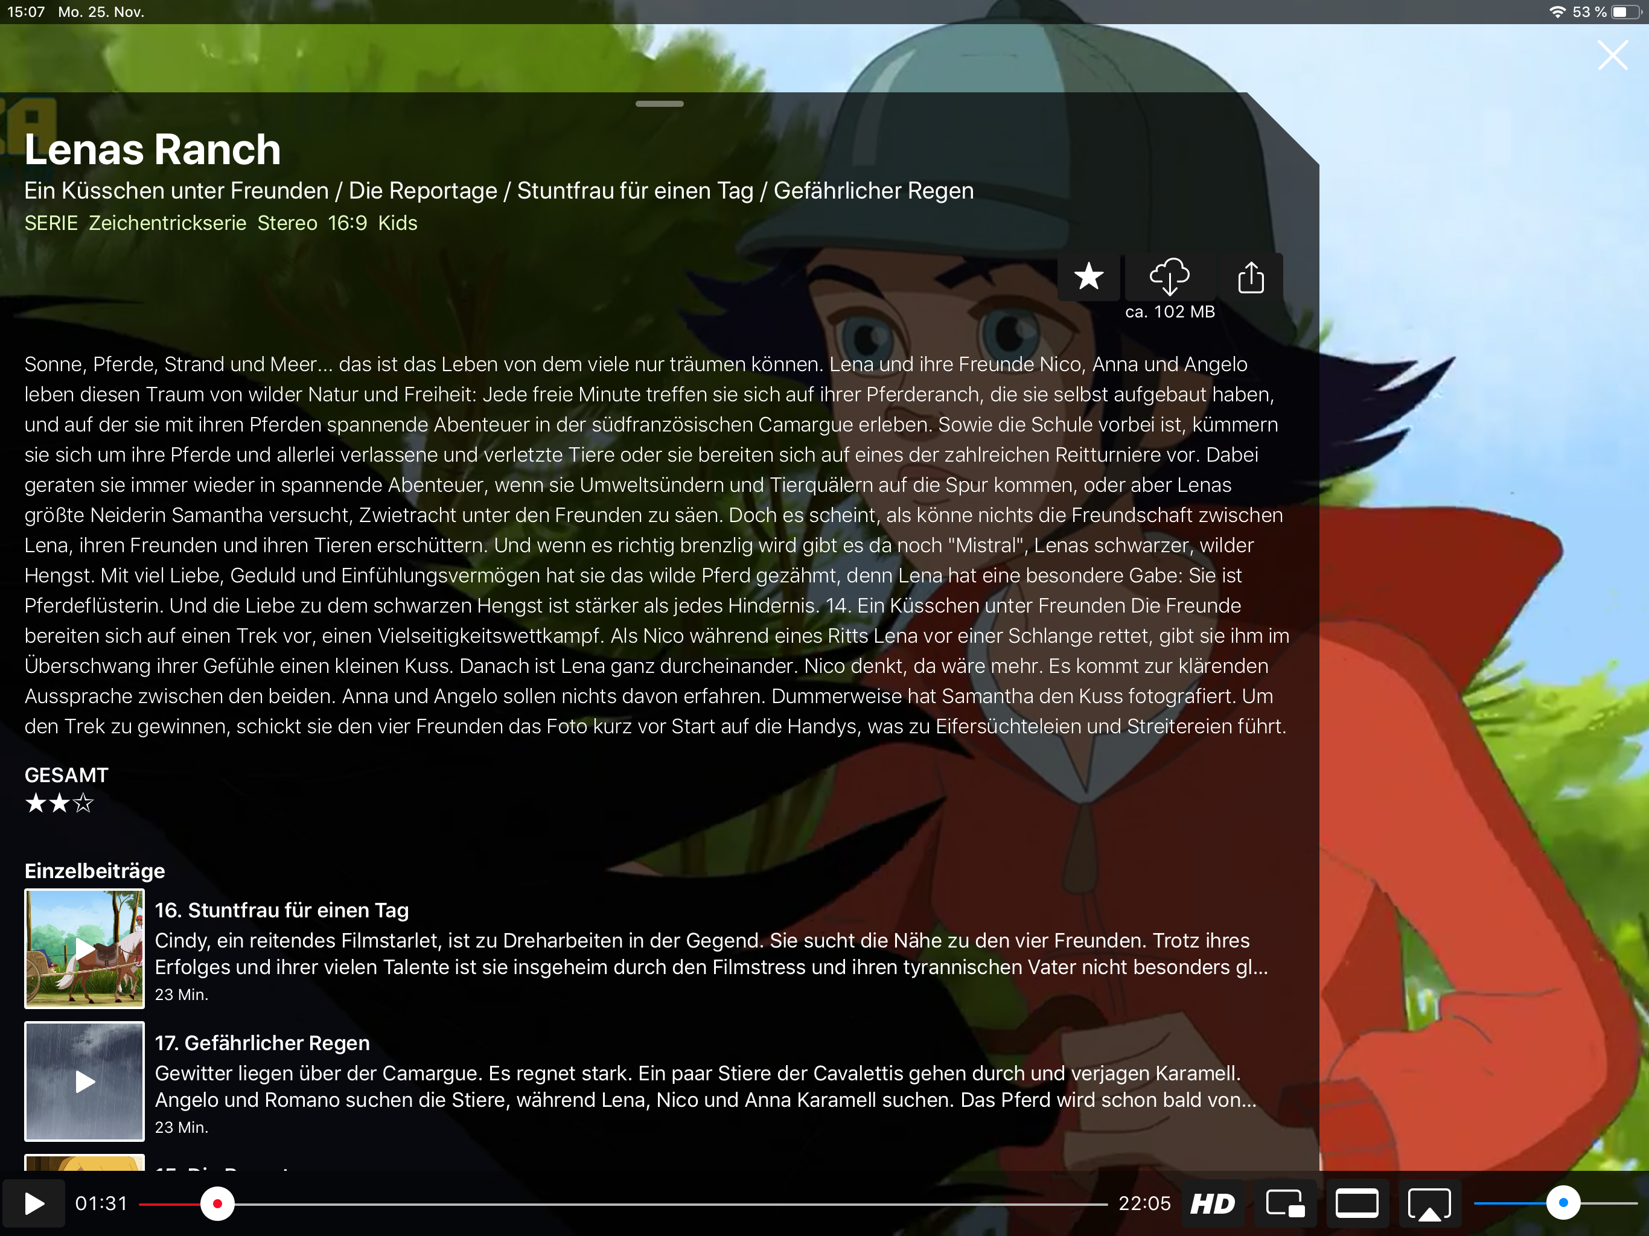Tap the Wi-Fi icon in status bar
This screenshot has width=1649, height=1236.
point(1557,12)
